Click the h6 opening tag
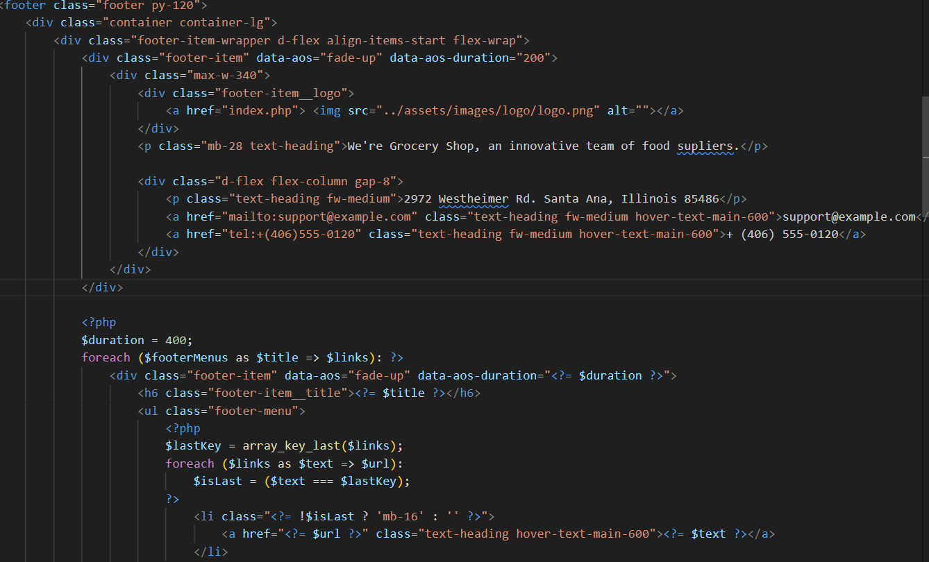The height and width of the screenshot is (562, 929). [x=148, y=393]
